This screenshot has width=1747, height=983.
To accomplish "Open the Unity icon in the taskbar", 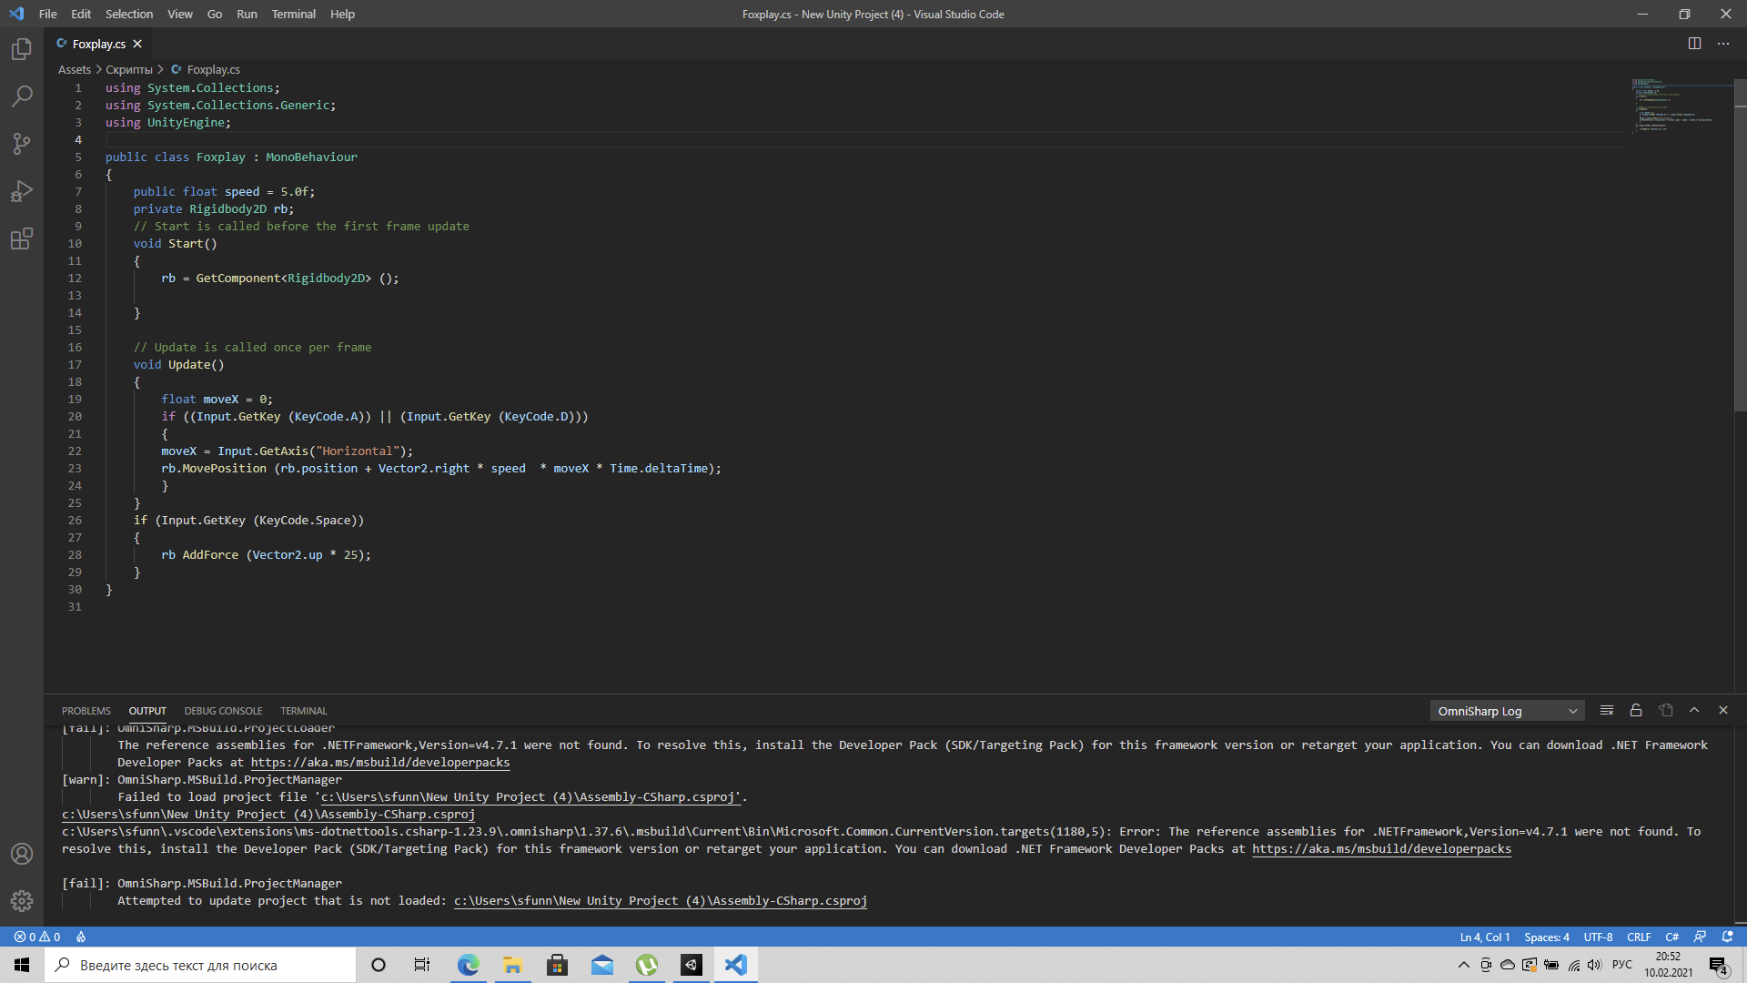I will 692,965.
